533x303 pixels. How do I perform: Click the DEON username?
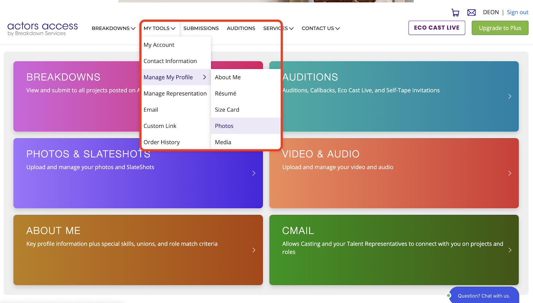[x=491, y=12]
